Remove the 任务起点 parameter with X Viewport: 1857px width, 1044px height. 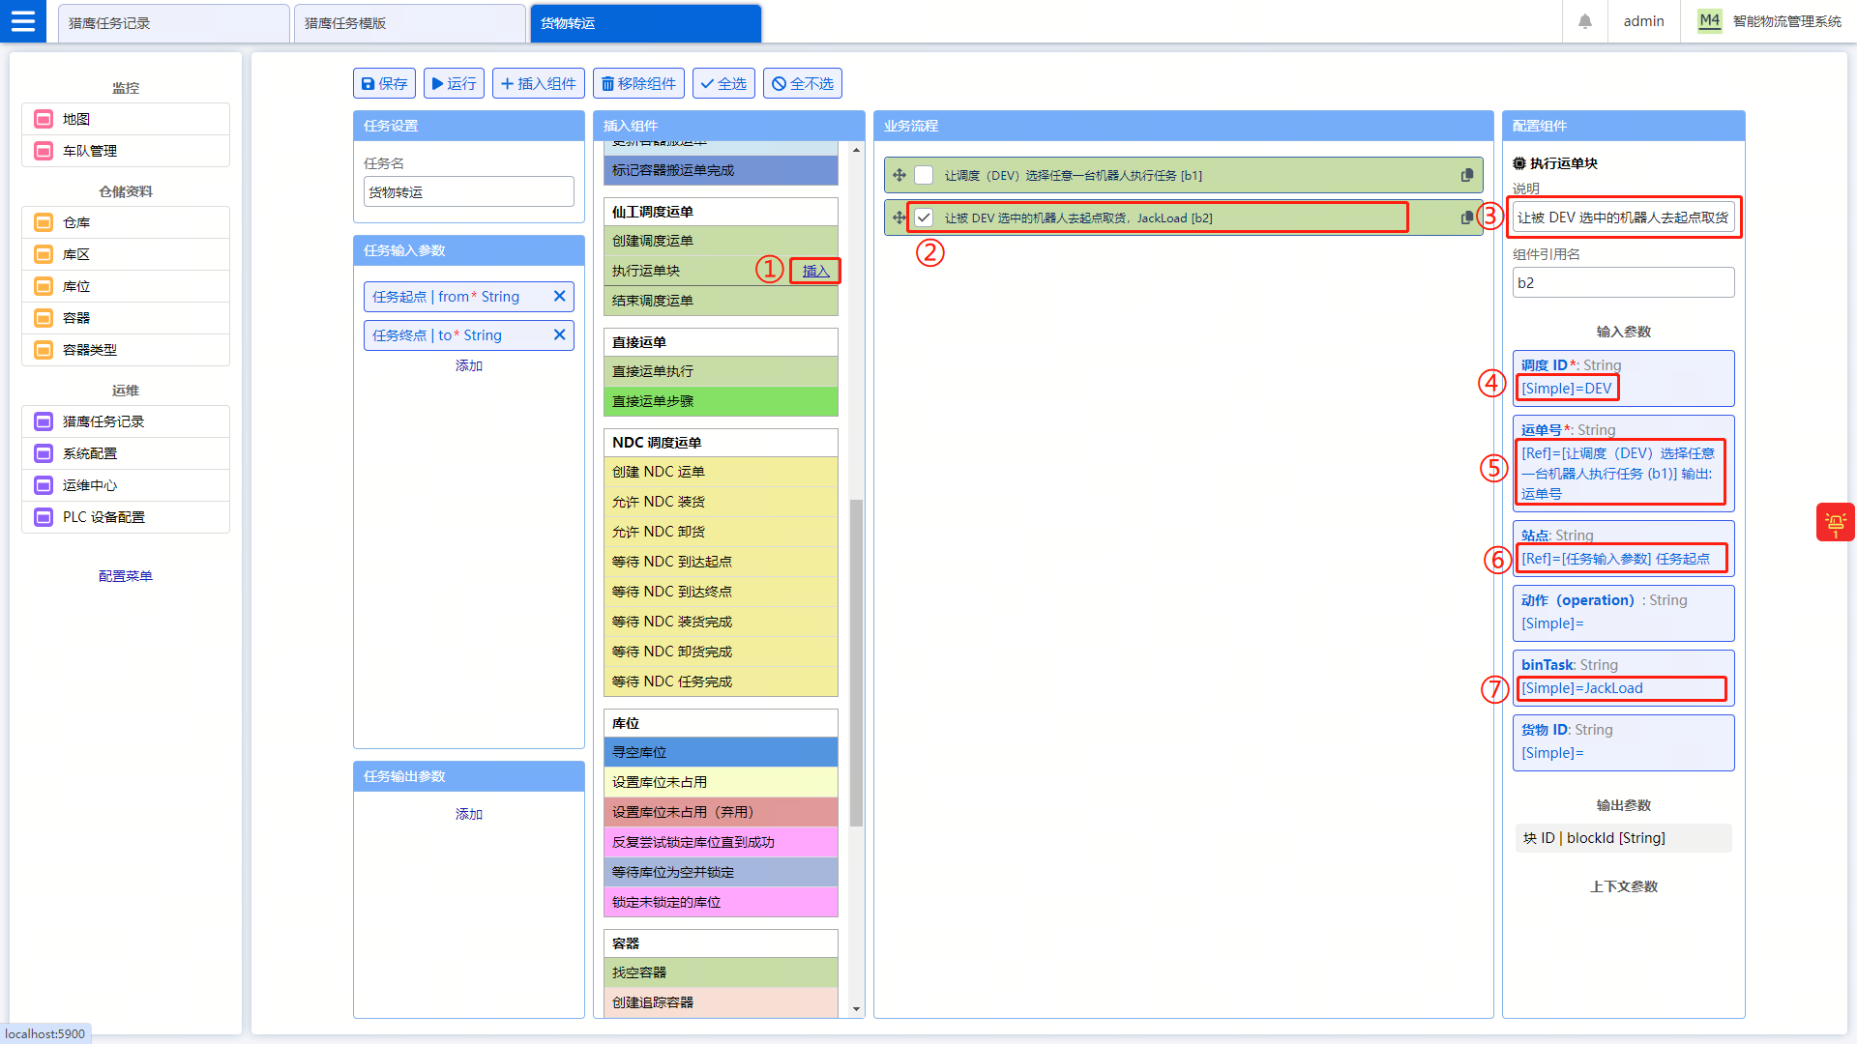tap(559, 297)
